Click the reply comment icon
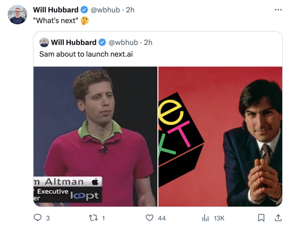This screenshot has width=290, height=227. tap(38, 218)
